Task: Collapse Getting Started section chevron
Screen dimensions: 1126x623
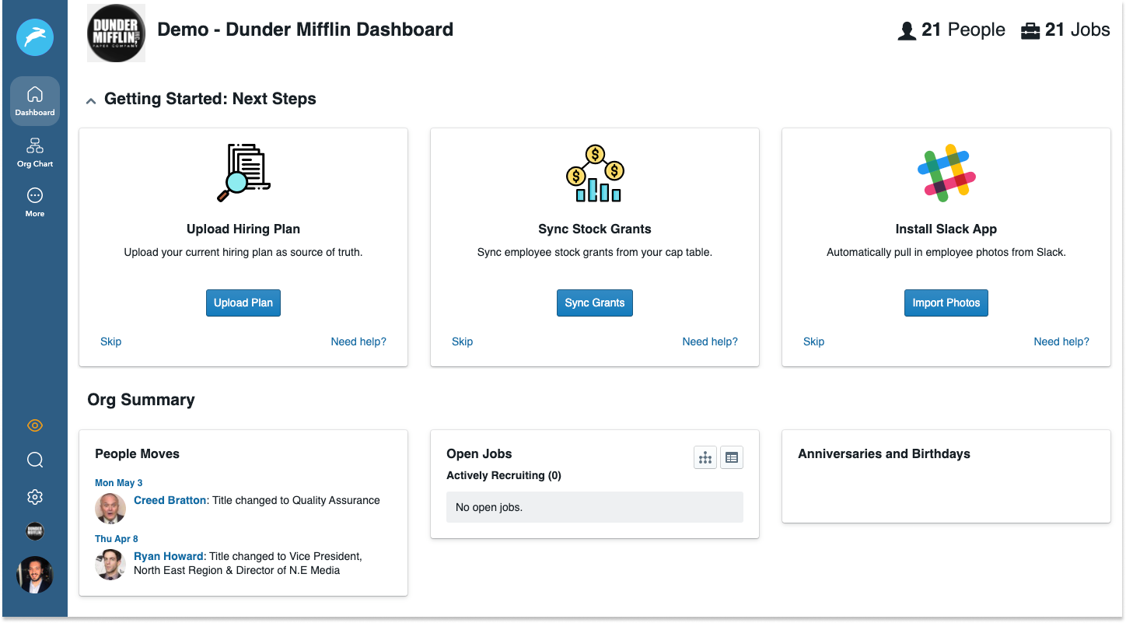Action: click(x=91, y=100)
